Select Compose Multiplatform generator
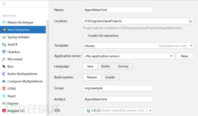 click(25, 81)
